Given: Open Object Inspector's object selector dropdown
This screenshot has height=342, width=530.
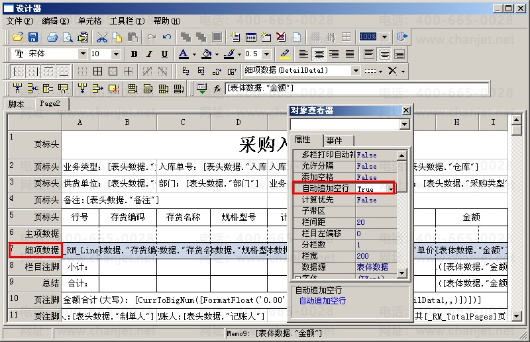Looking at the screenshot, I should tap(404, 124).
